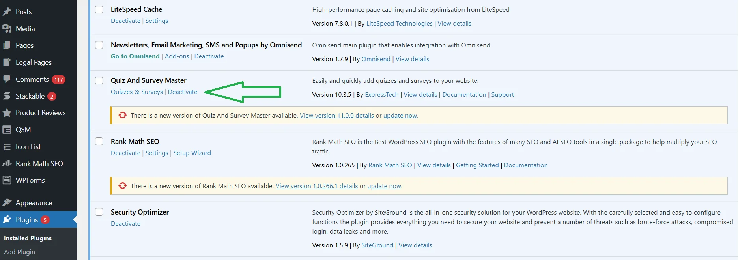738x260 pixels.
Task: Tick the LiteSpeed Cache checkbox
Action: (99, 9)
